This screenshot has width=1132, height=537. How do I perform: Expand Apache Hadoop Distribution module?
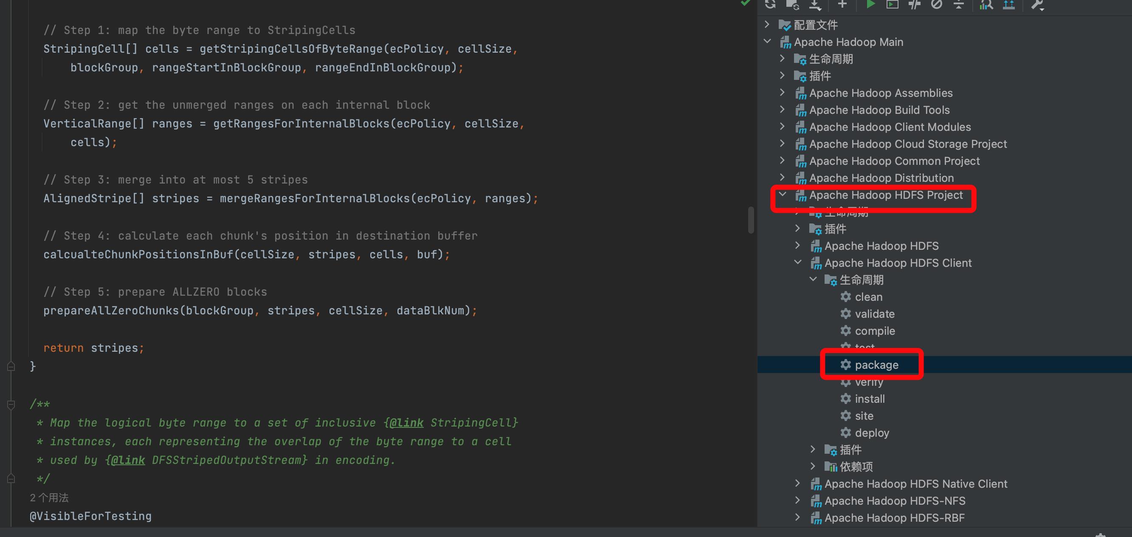click(782, 177)
